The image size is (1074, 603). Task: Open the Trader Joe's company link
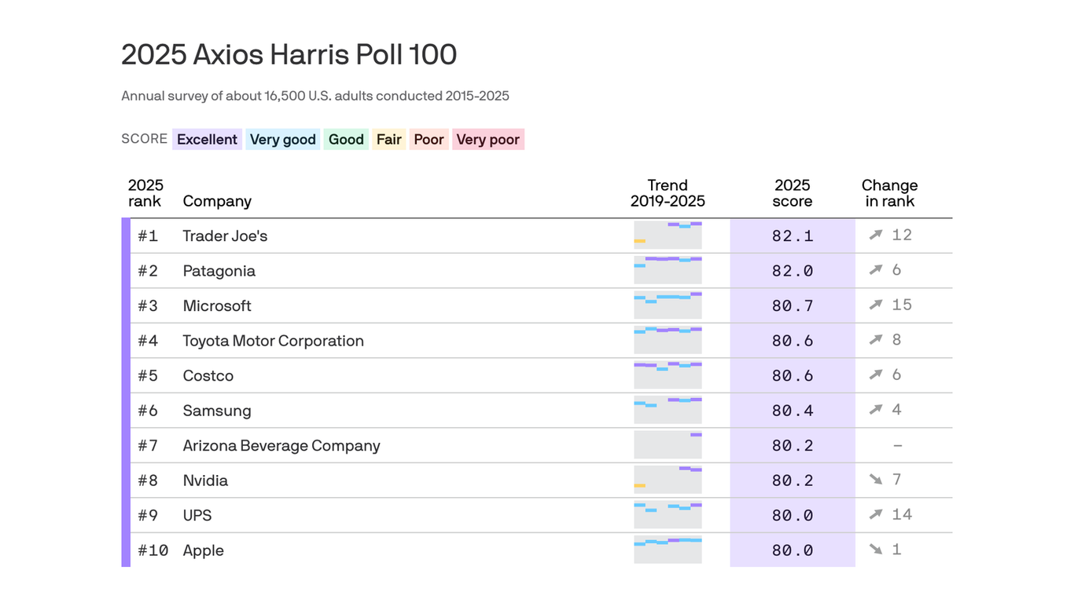click(225, 235)
